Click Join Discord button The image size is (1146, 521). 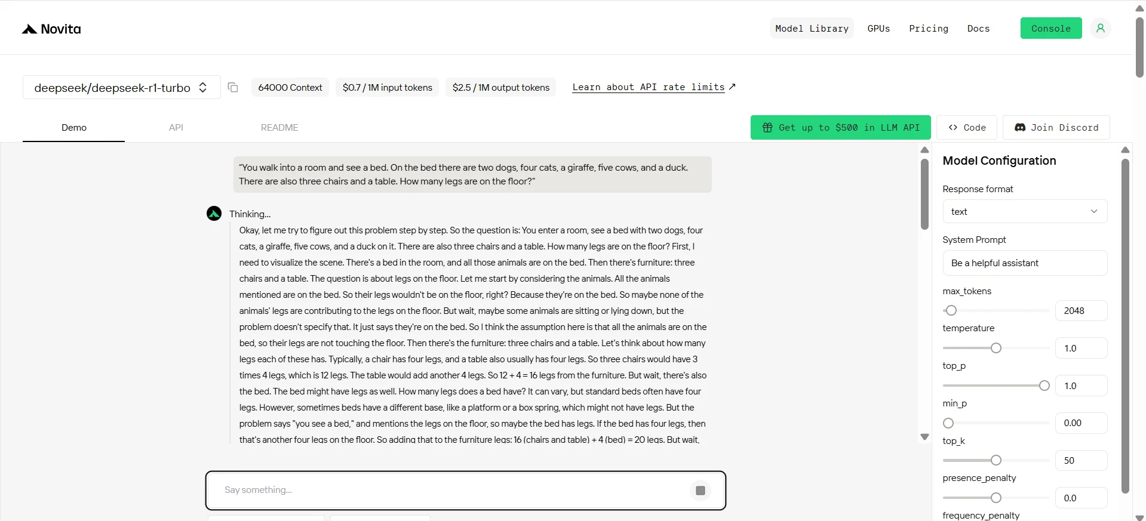coord(1056,128)
